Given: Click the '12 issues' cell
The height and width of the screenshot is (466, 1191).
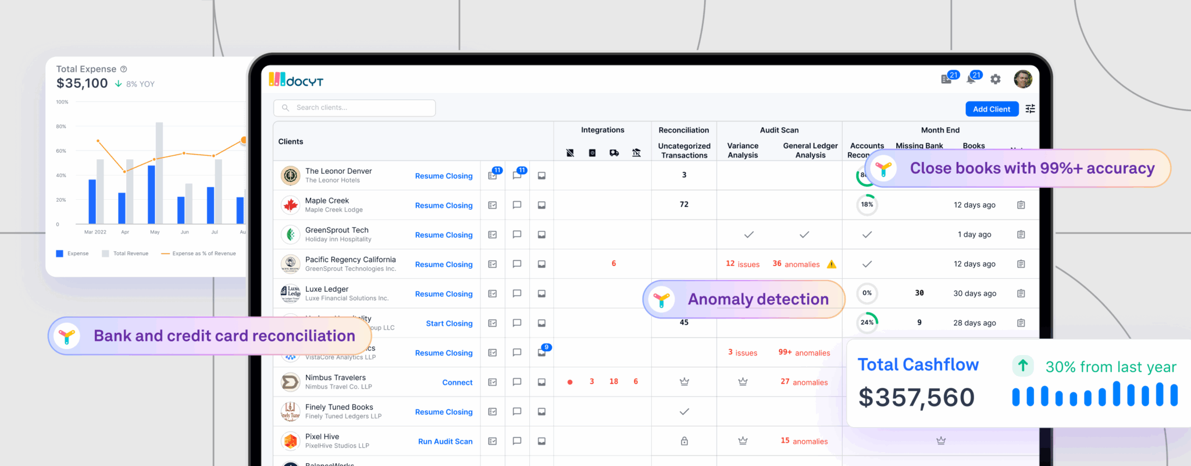Looking at the screenshot, I should [x=743, y=264].
